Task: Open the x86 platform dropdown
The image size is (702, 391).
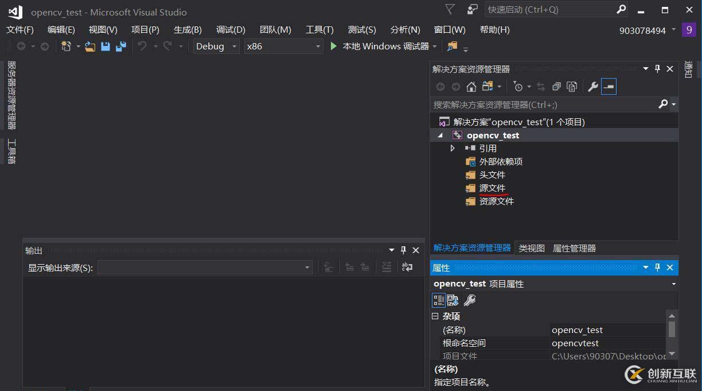Action: point(283,47)
